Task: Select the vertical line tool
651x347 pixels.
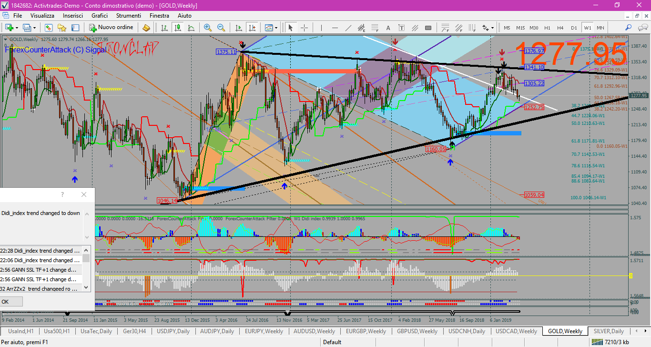Action: click(x=322, y=27)
